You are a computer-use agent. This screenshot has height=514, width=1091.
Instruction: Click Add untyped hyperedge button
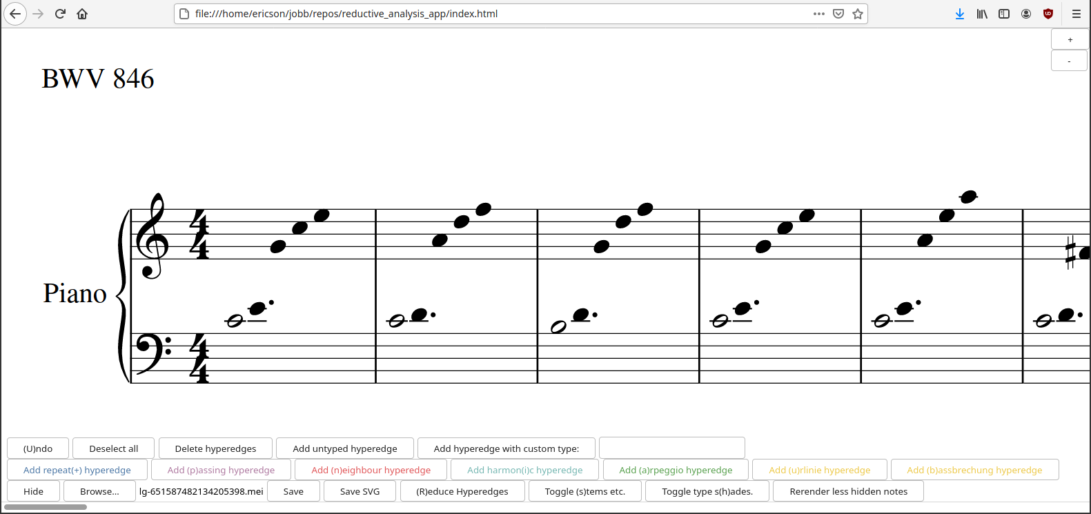coord(345,448)
